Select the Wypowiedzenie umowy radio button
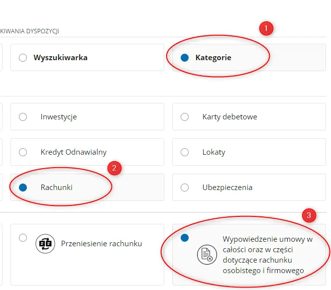The width and height of the screenshot is (331, 290). coord(185,238)
